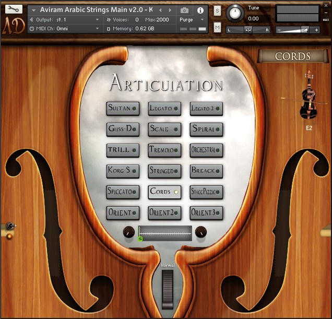Click the knob left of the display
Image resolution: width=332 pixels, height=319 pixels.
tap(128, 232)
